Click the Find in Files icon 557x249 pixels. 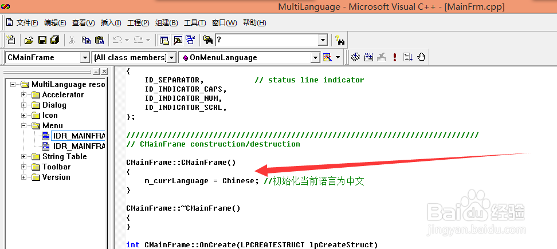(x=208, y=40)
